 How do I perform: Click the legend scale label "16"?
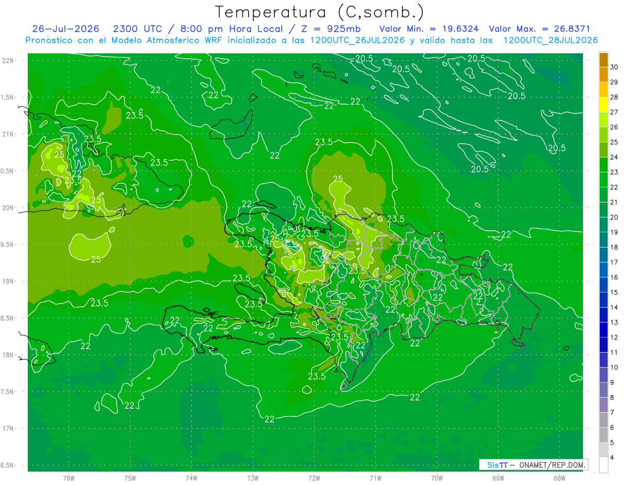614,277
